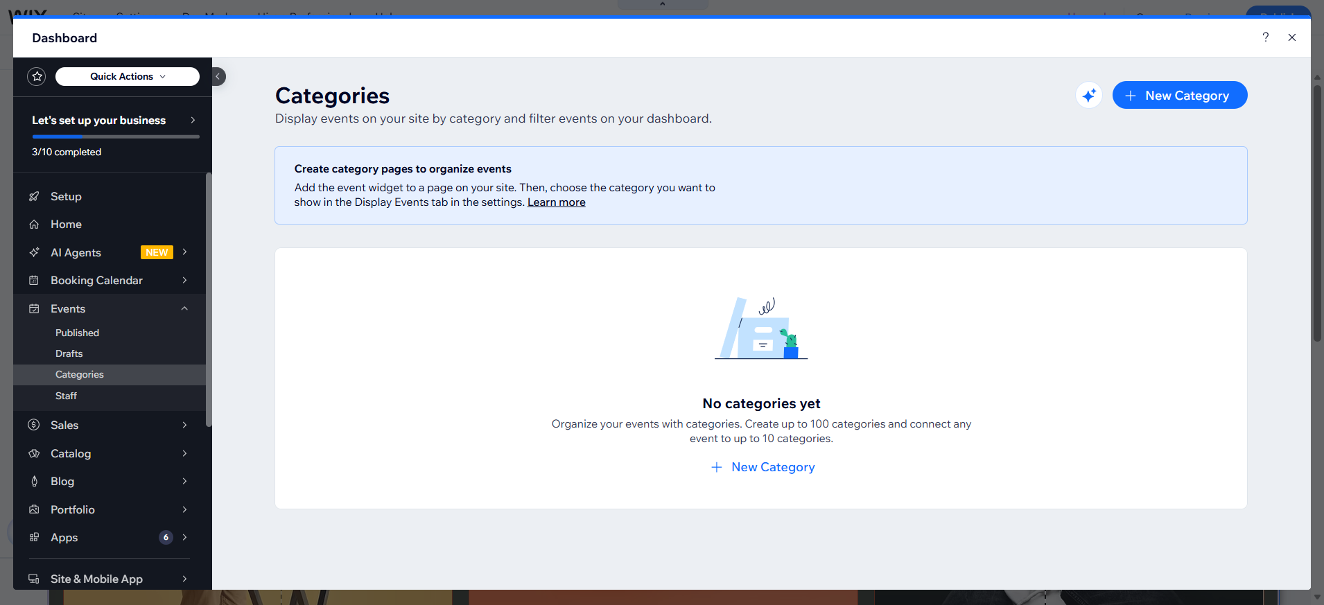The height and width of the screenshot is (605, 1324).
Task: Click the Setup menu label
Action: click(66, 196)
